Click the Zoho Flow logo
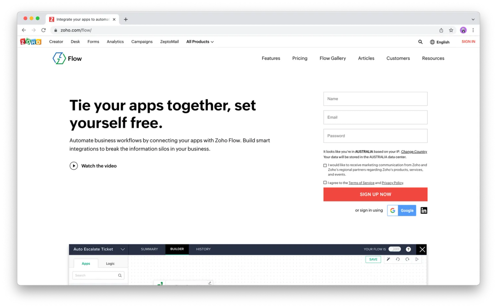The width and height of the screenshot is (497, 308). 67,58
